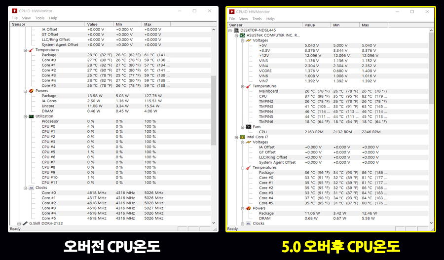Collapse Intel Core i7 node

tap(236, 137)
